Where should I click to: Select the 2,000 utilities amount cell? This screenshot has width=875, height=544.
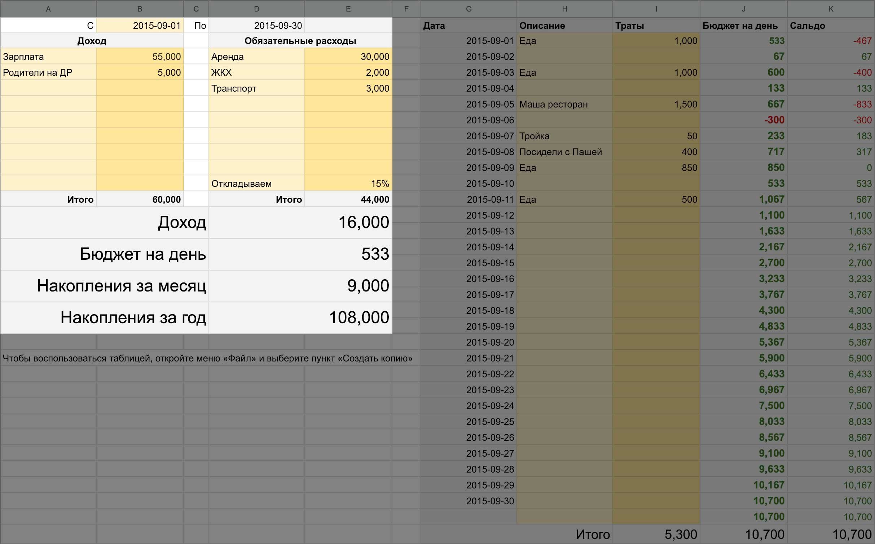click(x=348, y=73)
